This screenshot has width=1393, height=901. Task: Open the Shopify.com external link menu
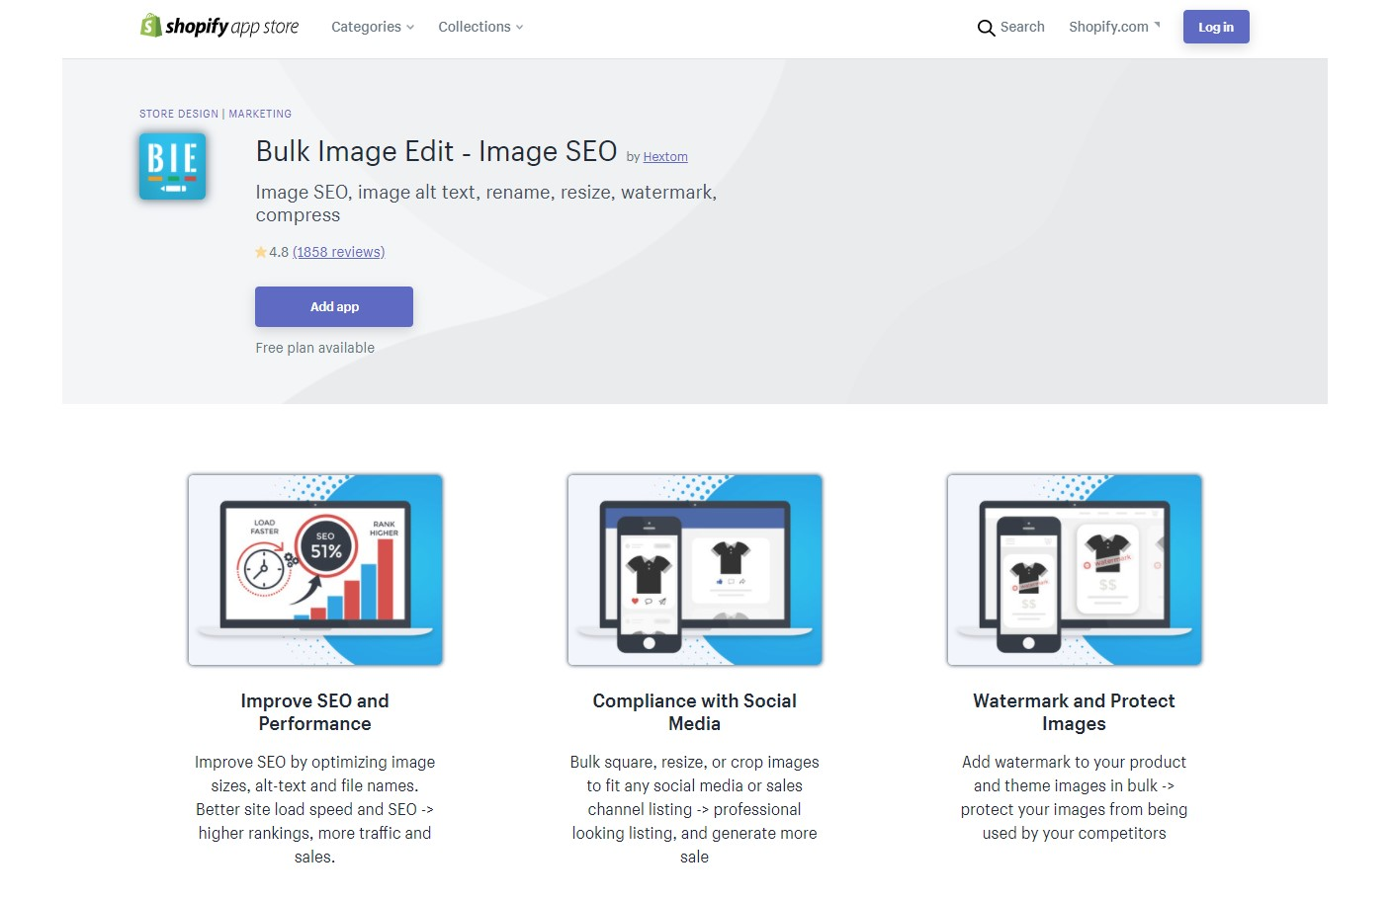pyautogui.click(x=1114, y=27)
